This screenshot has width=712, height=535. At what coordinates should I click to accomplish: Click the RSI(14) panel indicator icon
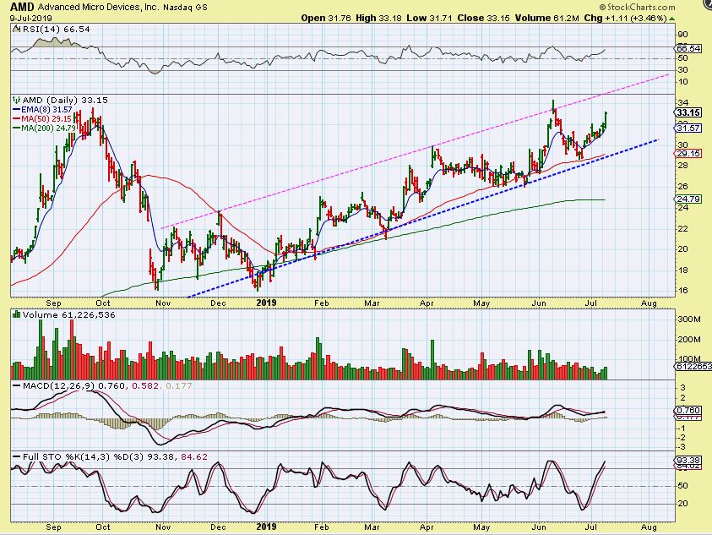(16, 29)
